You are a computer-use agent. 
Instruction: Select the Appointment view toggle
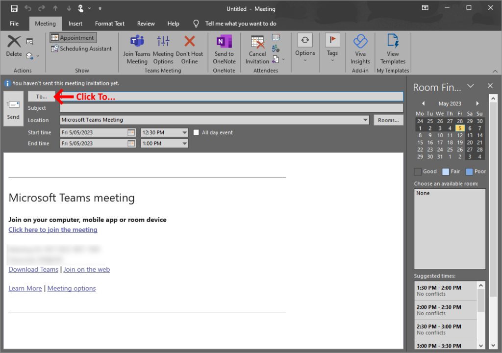[73, 38]
